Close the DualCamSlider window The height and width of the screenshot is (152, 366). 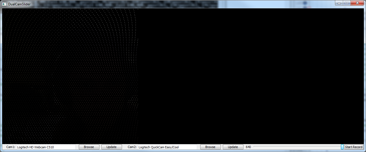click(x=358, y=3)
